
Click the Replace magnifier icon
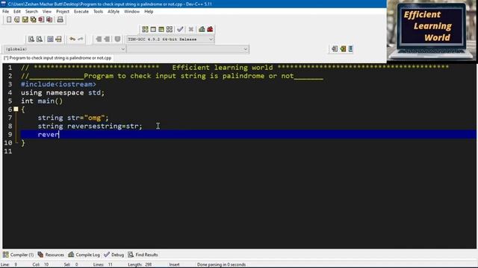(40, 39)
